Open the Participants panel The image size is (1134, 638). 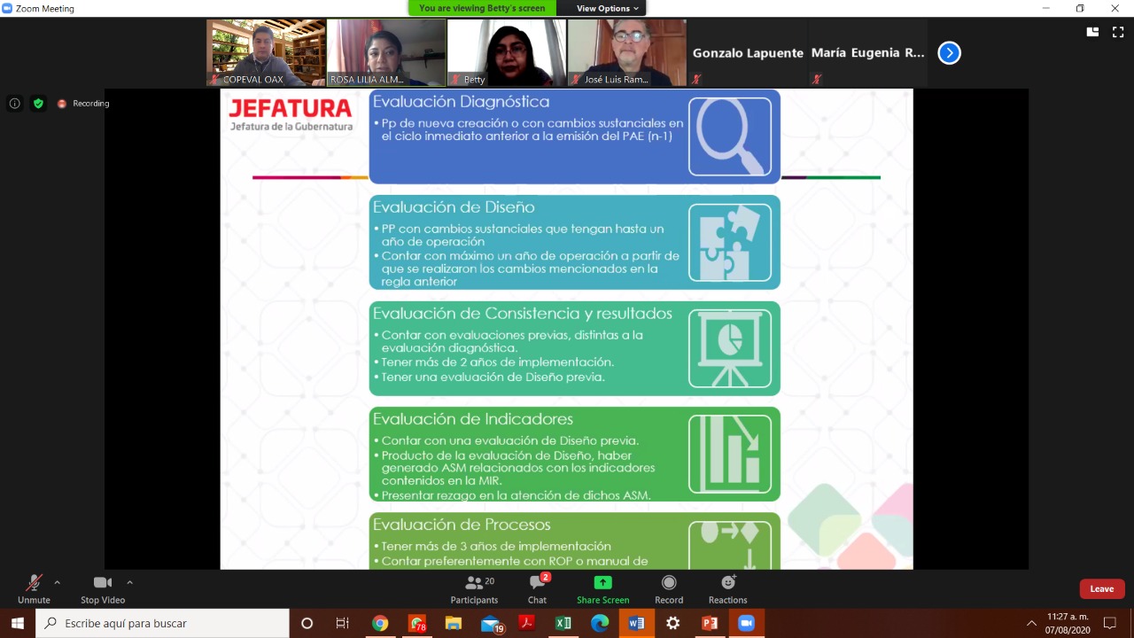coord(474,588)
